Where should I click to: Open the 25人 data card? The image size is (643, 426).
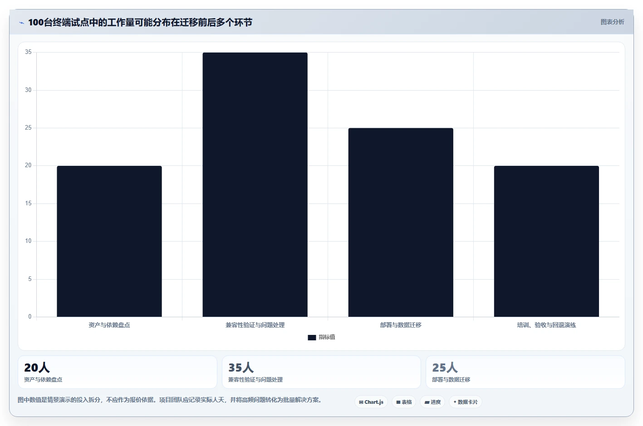[525, 372]
